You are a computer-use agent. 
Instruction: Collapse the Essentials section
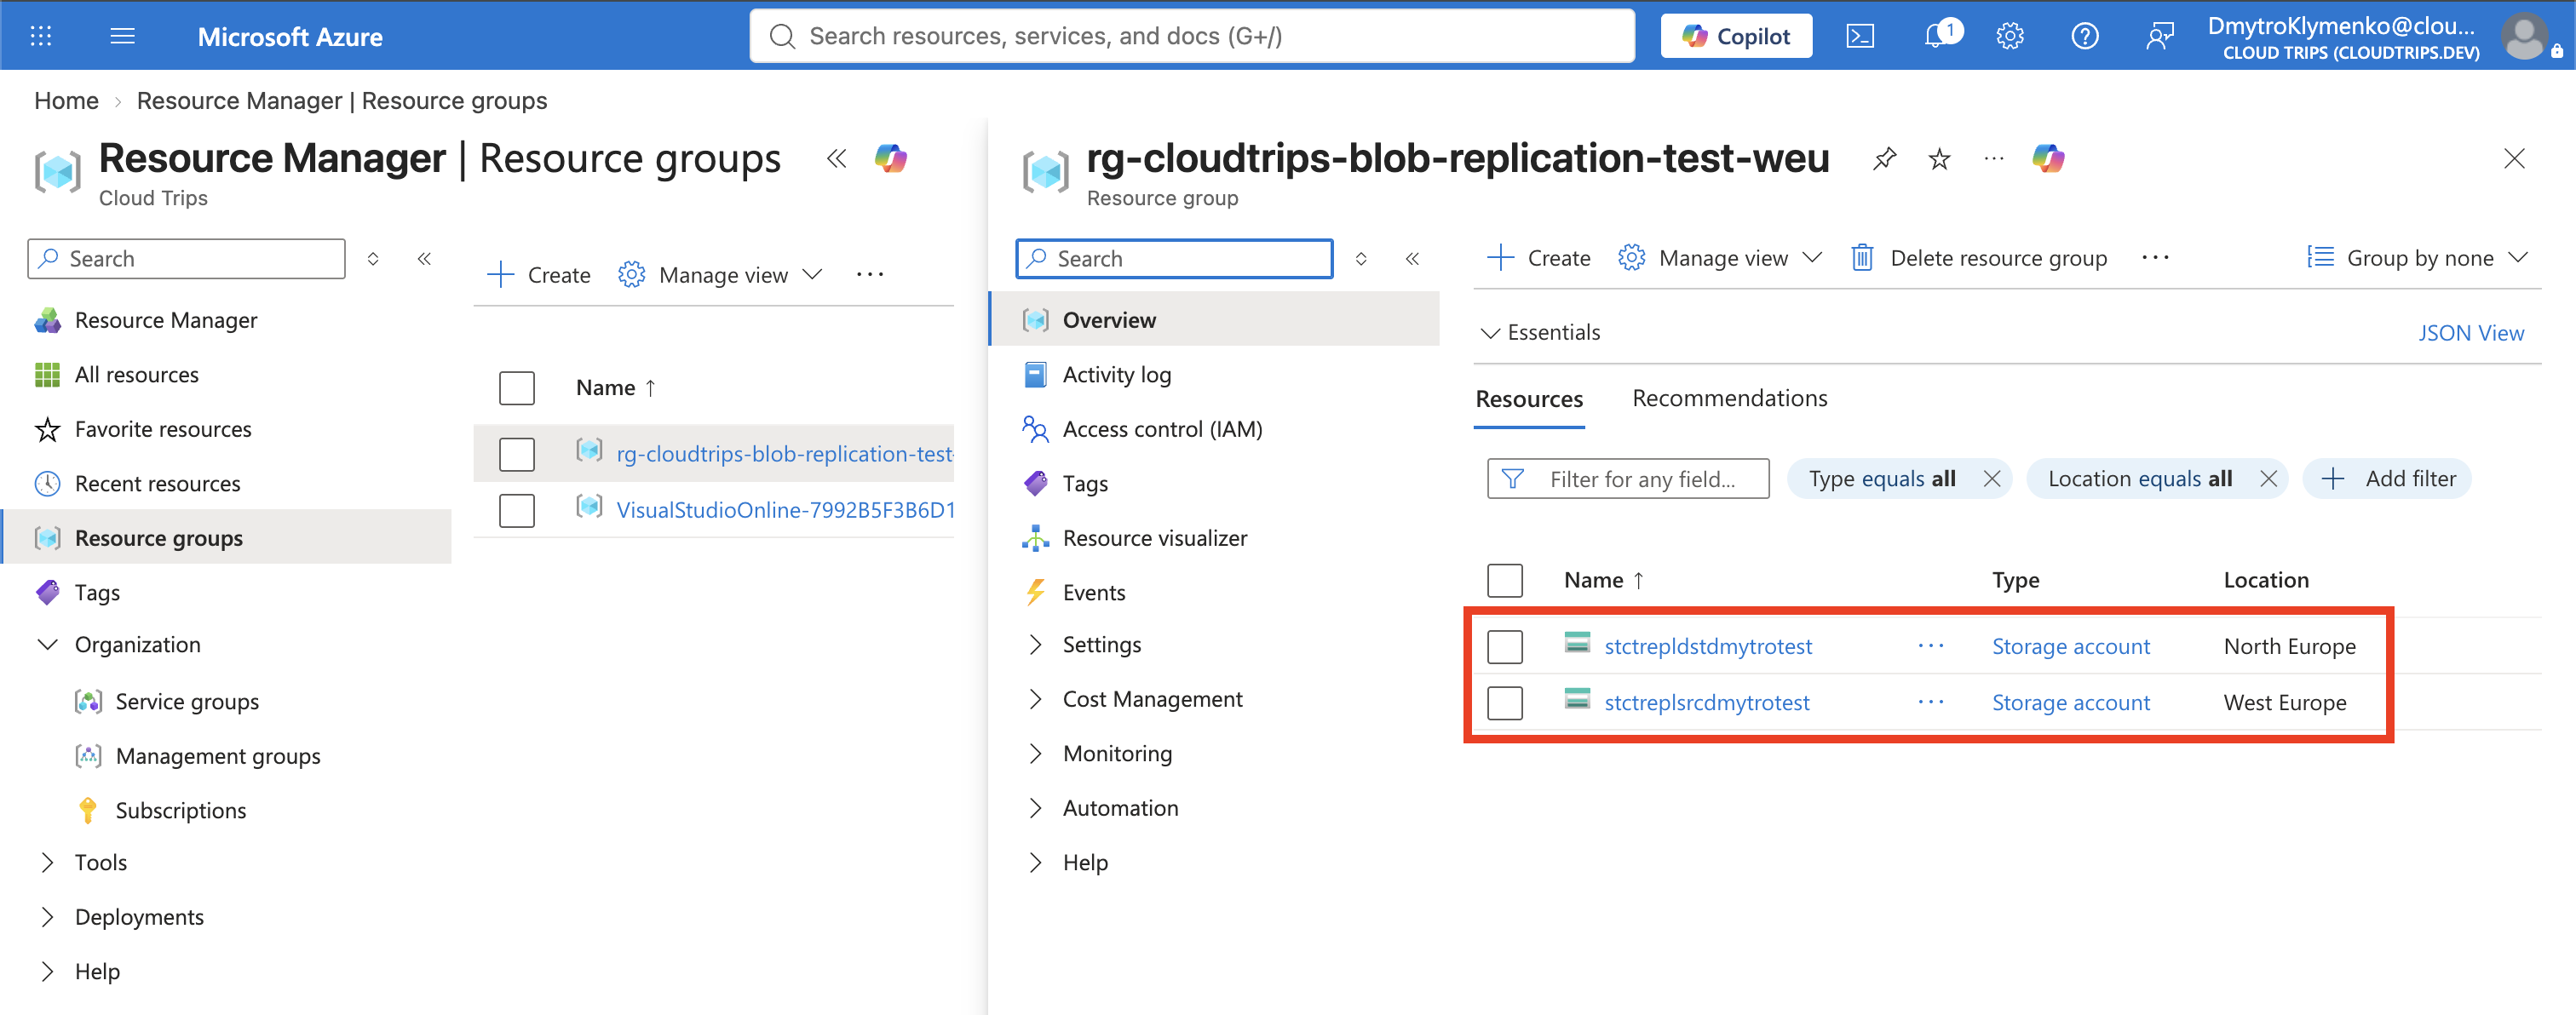tap(1541, 332)
